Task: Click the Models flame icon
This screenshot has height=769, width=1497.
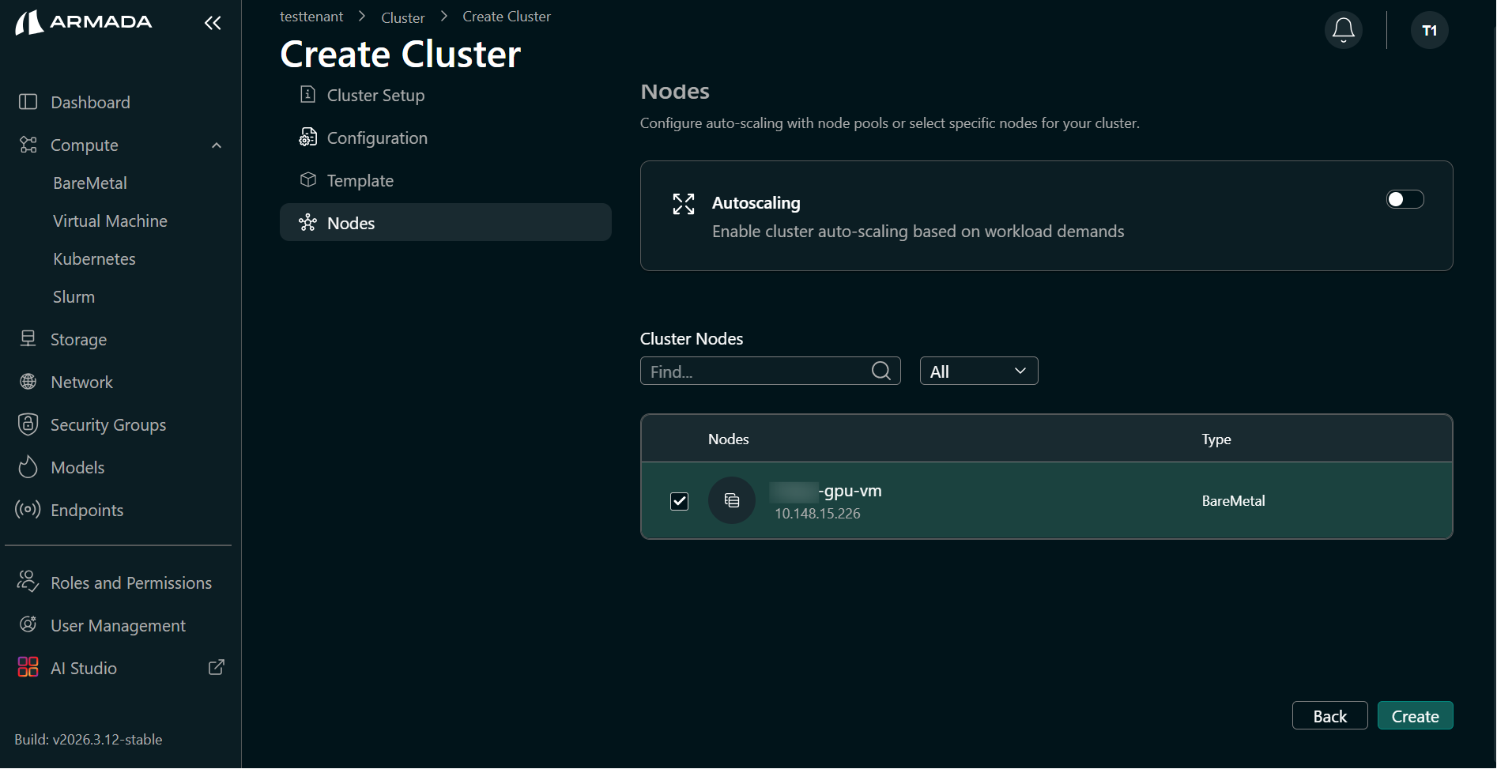Action: [28, 466]
